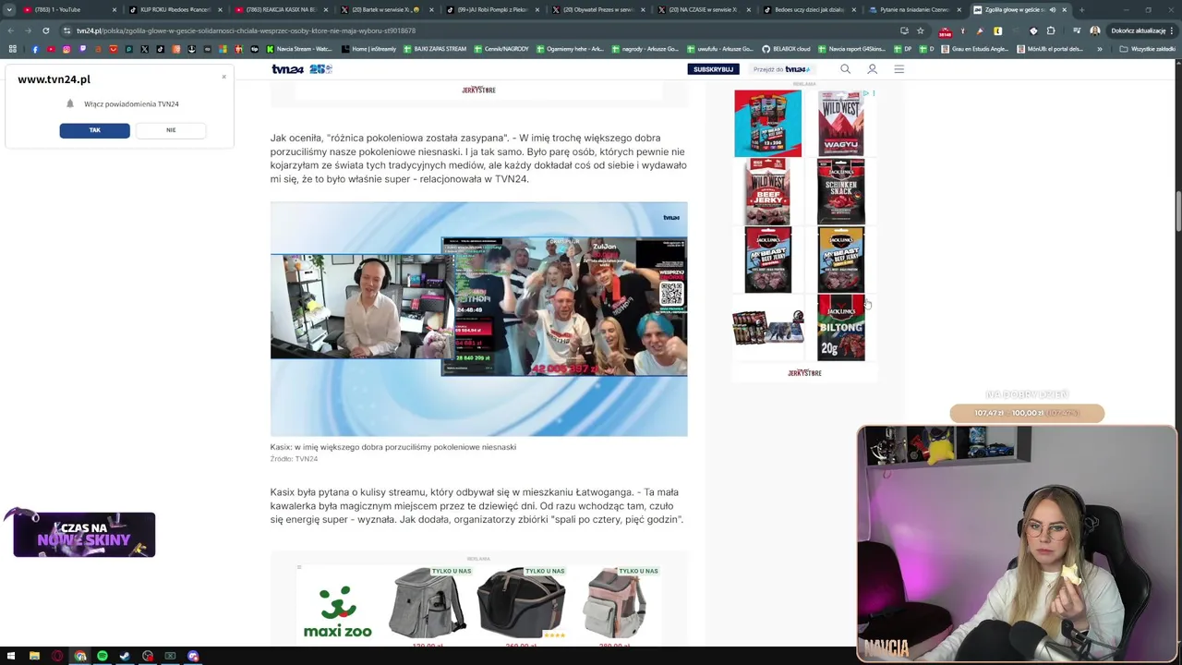Image resolution: width=1182 pixels, height=665 pixels.
Task: Open 'BELABOX cloud' bookmark
Action: 786,49
